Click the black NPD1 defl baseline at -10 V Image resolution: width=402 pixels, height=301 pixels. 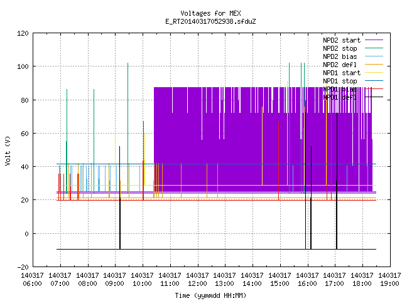pyautogui.click(x=216, y=249)
